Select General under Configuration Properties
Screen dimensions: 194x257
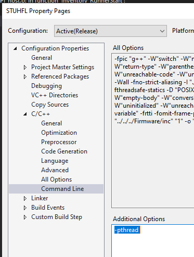42,58
